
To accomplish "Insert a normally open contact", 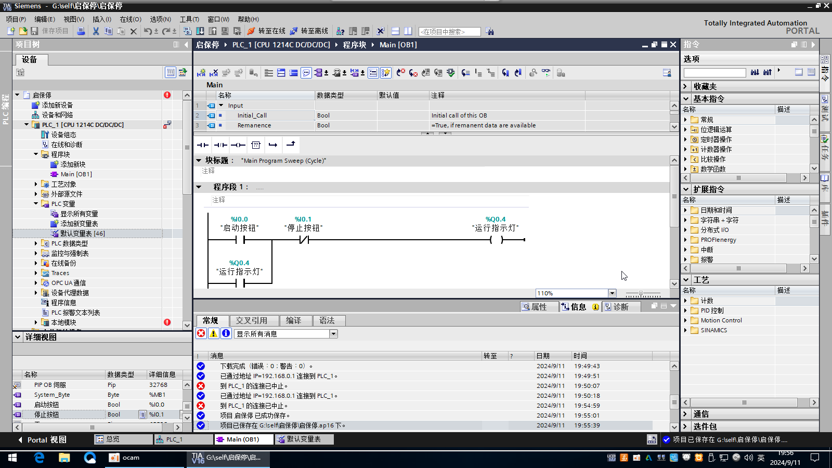I will [203, 145].
